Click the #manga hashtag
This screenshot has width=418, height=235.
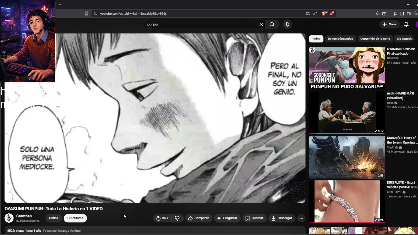pos(63,231)
